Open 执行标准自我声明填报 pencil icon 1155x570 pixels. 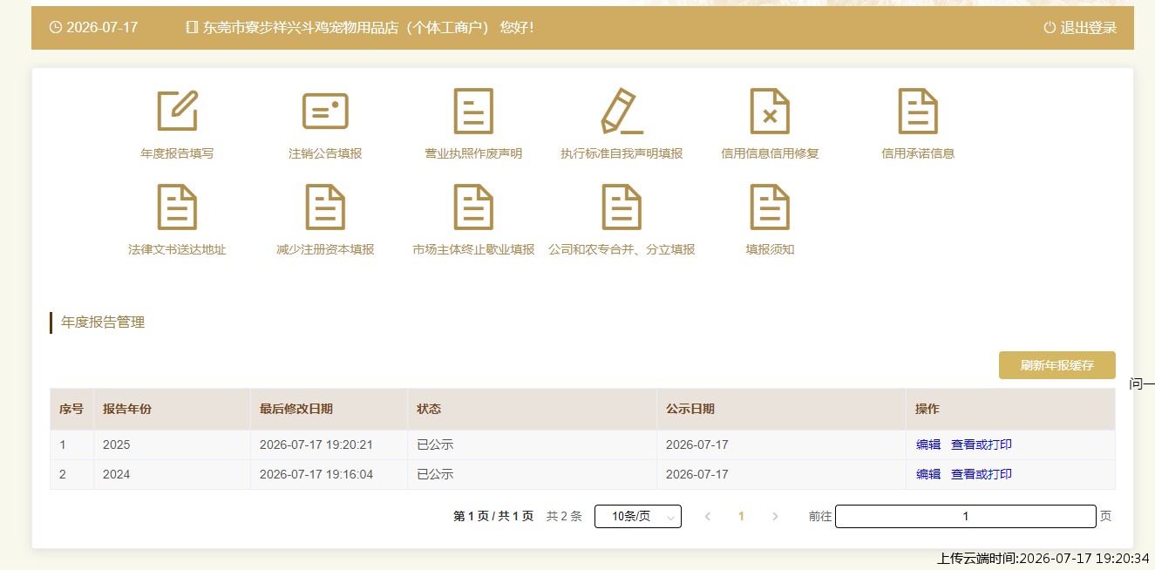pos(622,111)
